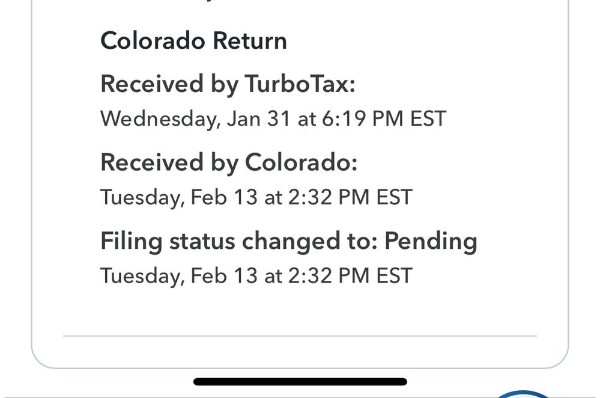Click the word "Wednesday" in the first timestamp
Screen dimensions: 600x398
pyautogui.click(x=158, y=119)
